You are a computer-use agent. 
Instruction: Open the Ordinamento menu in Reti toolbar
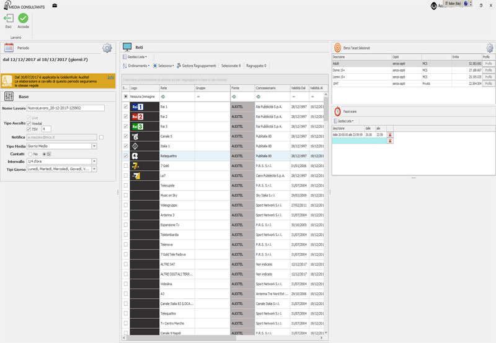(136, 66)
